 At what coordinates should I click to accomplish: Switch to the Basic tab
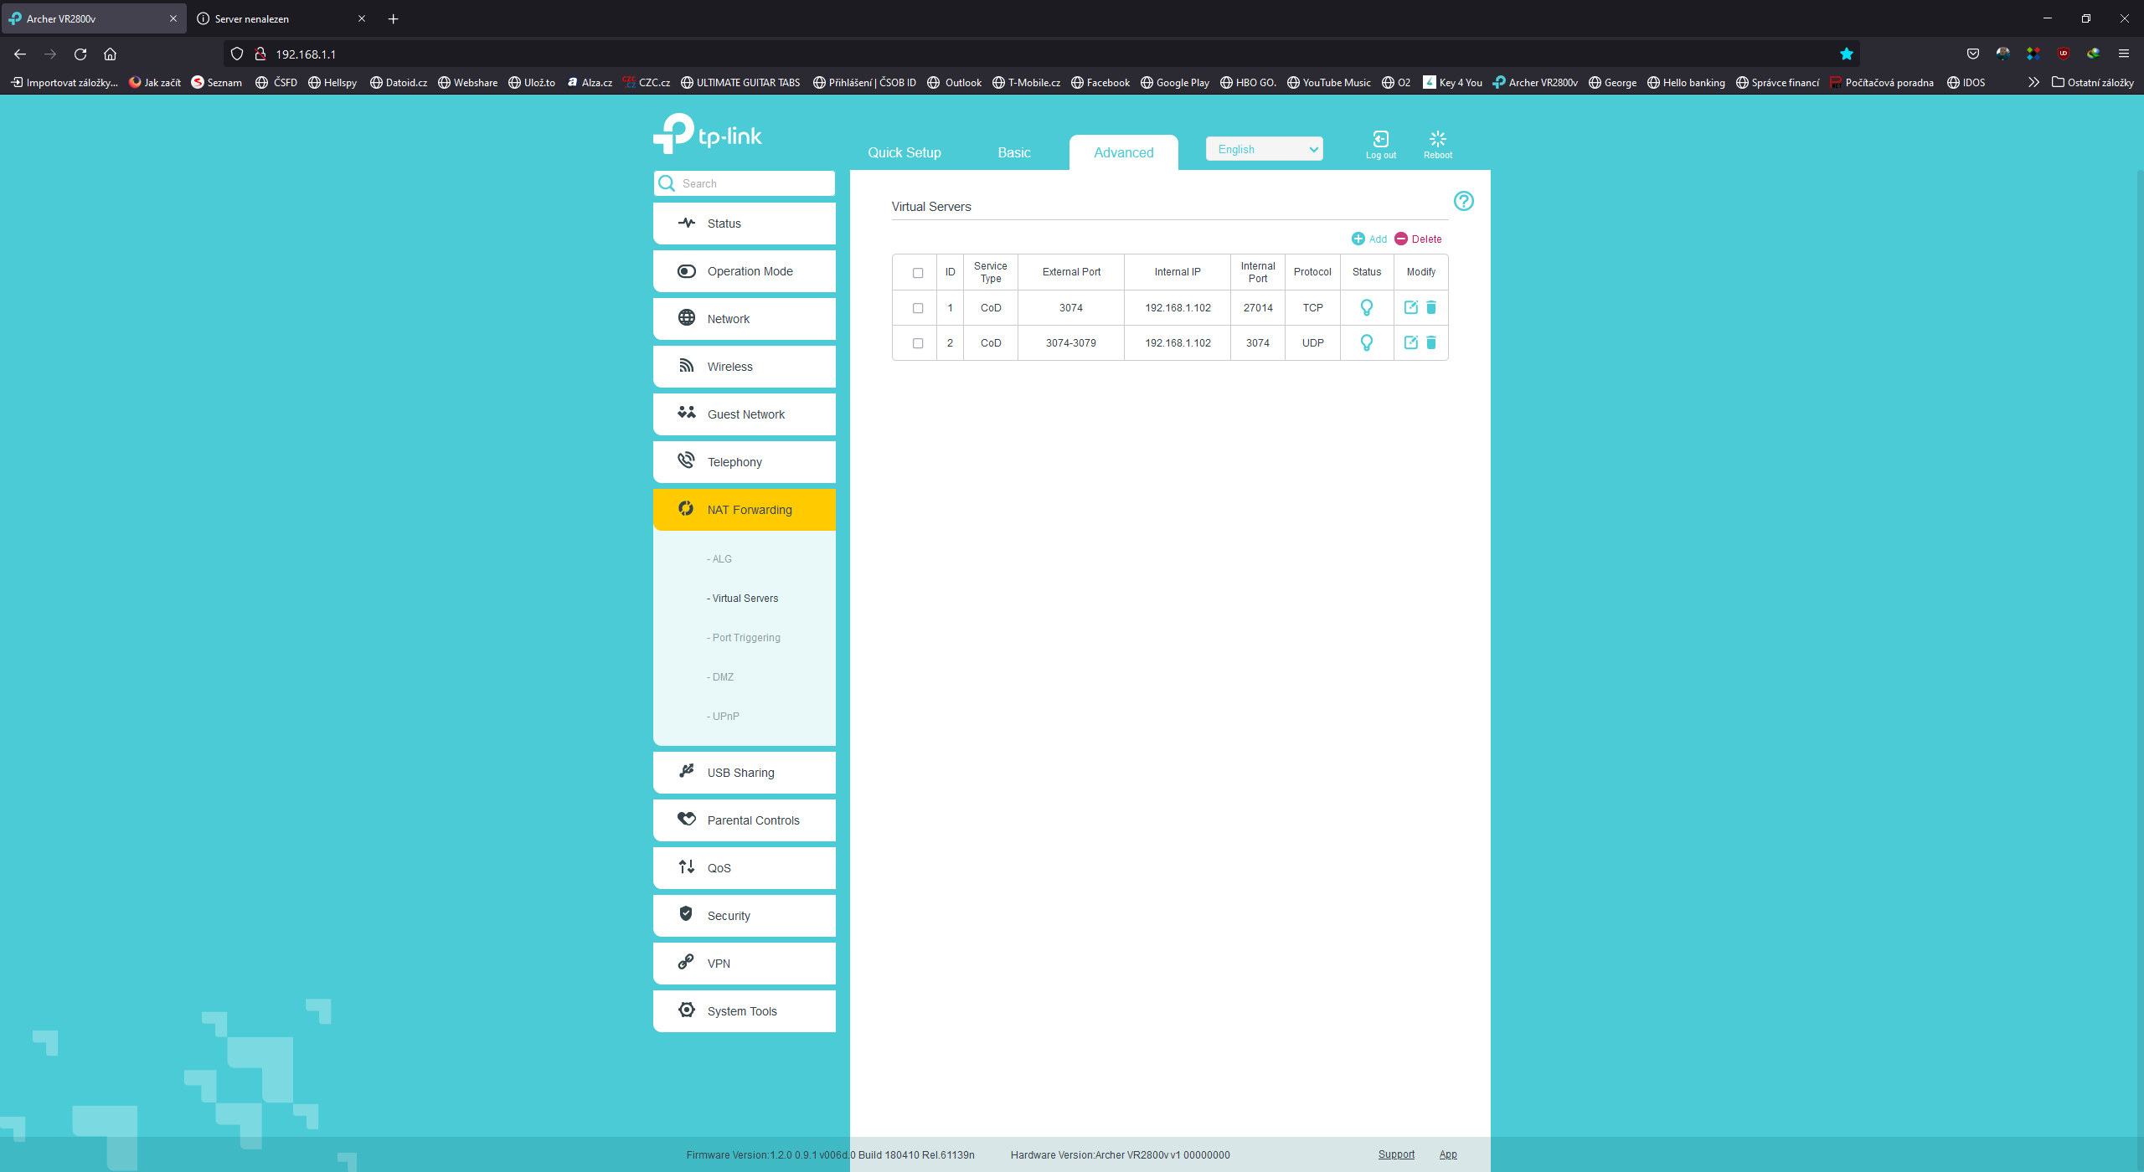[x=1013, y=152]
